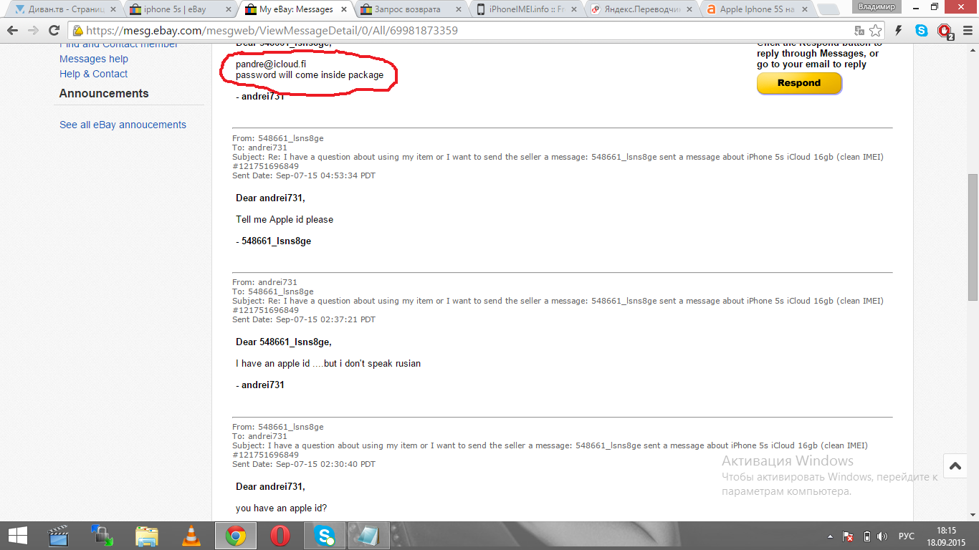The height and width of the screenshot is (550, 979).
Task: Open the locked-monitor taskbar application
Action: point(102,536)
